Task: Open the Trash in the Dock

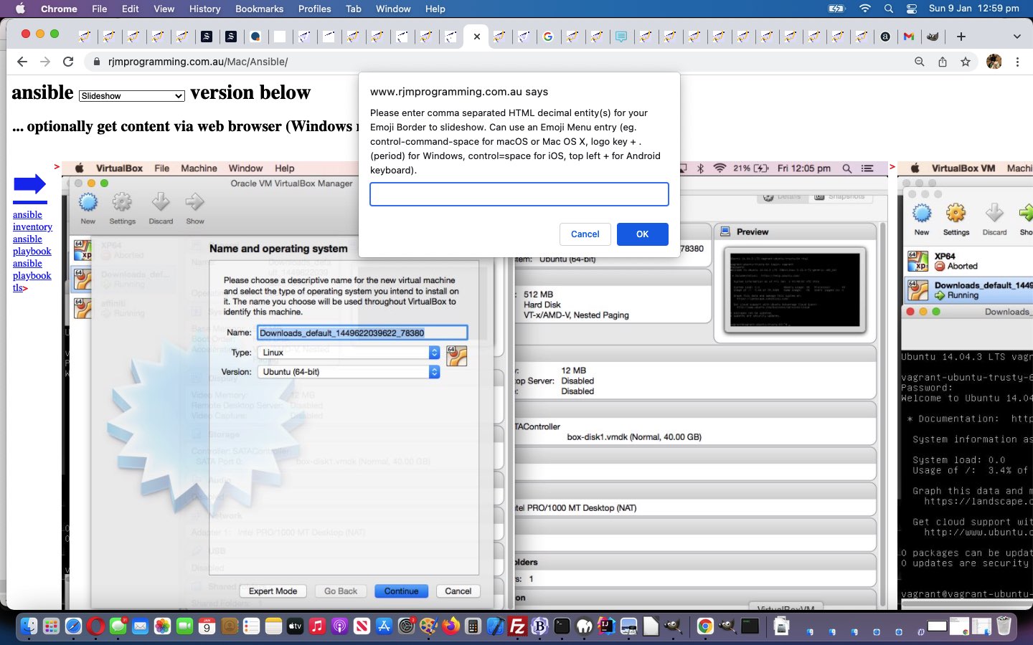Action: click(x=1004, y=626)
